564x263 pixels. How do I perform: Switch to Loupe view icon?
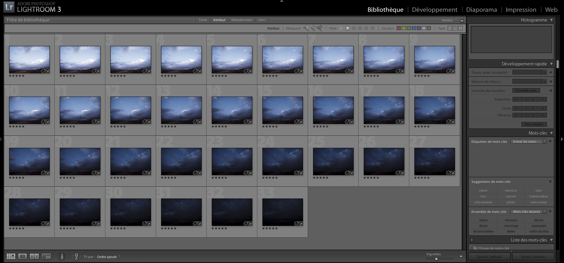[22, 257]
